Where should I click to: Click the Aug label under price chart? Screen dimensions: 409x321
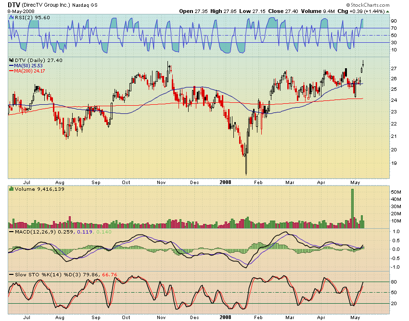[60, 183]
